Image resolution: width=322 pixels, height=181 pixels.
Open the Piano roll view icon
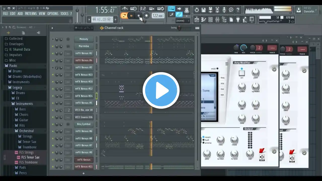click(x=204, y=19)
